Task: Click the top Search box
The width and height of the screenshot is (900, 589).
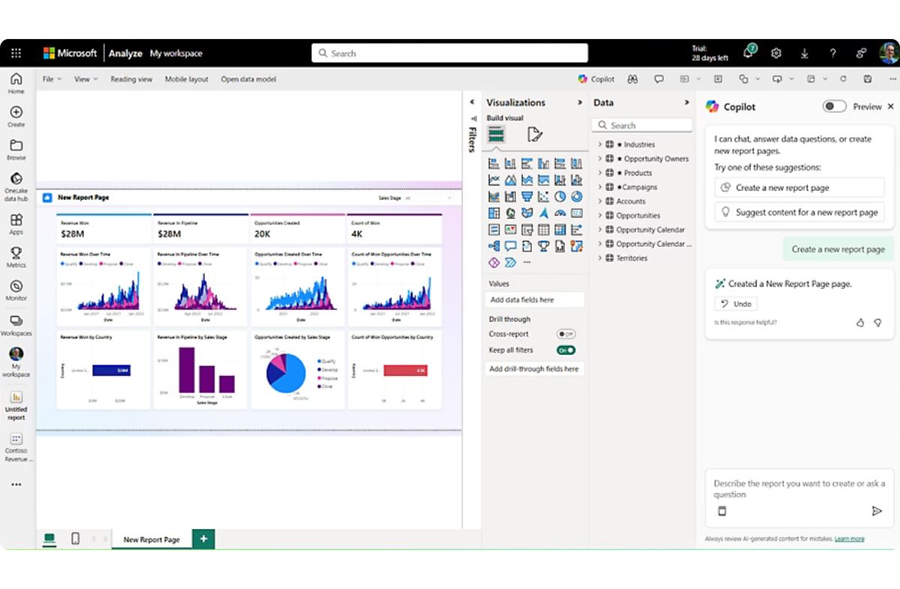Action: pyautogui.click(x=449, y=53)
